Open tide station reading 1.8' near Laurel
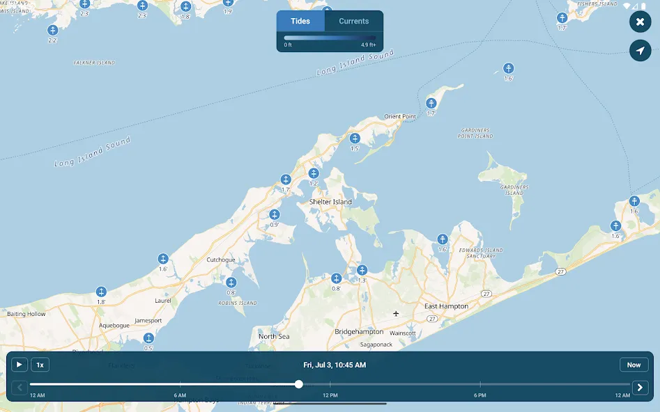 101,292
